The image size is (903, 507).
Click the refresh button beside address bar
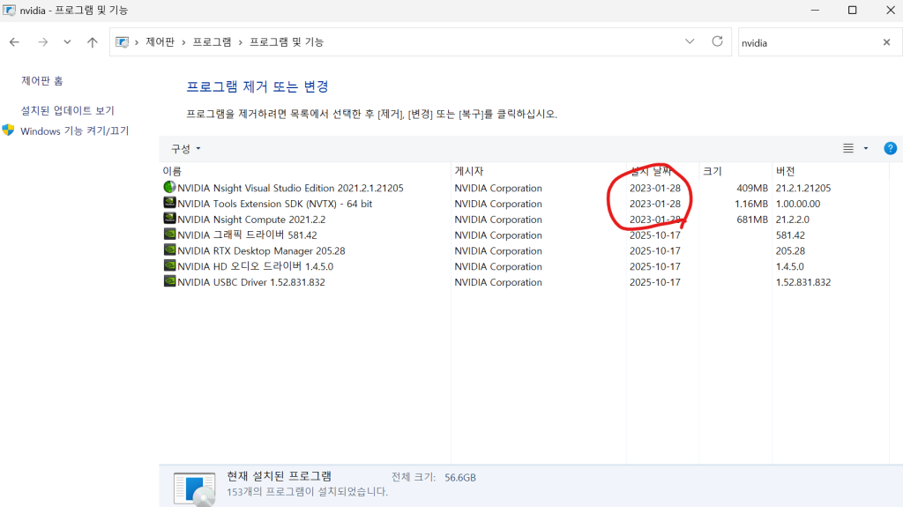(x=717, y=41)
